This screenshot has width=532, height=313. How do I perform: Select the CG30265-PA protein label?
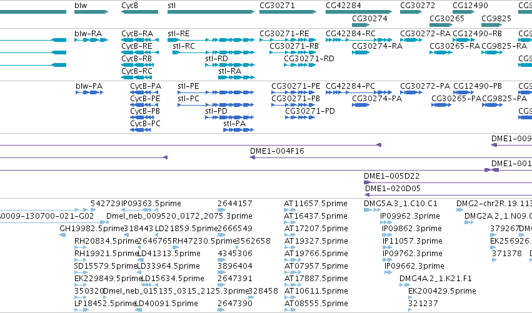tap(456, 99)
